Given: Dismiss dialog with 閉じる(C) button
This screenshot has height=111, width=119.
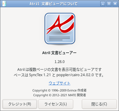Looking at the screenshot, I should tap(99, 104).
